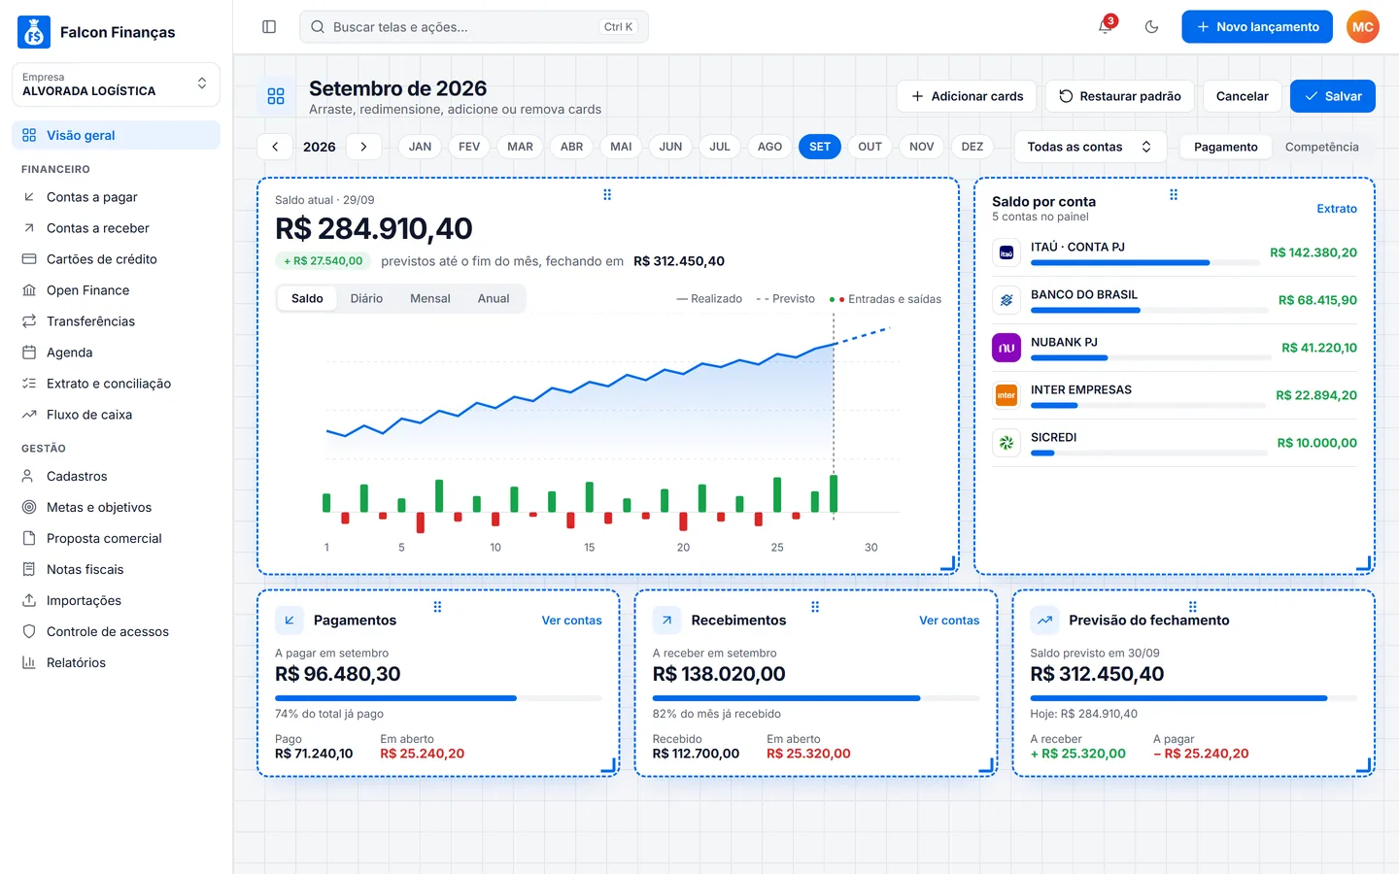This screenshot has height=874, width=1399.
Task: Click the Previsão do fechamento trend icon
Action: pyautogui.click(x=1044, y=621)
